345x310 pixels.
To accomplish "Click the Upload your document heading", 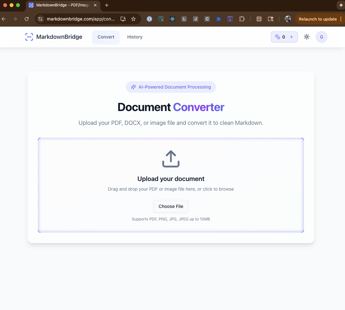I will coord(171,179).
